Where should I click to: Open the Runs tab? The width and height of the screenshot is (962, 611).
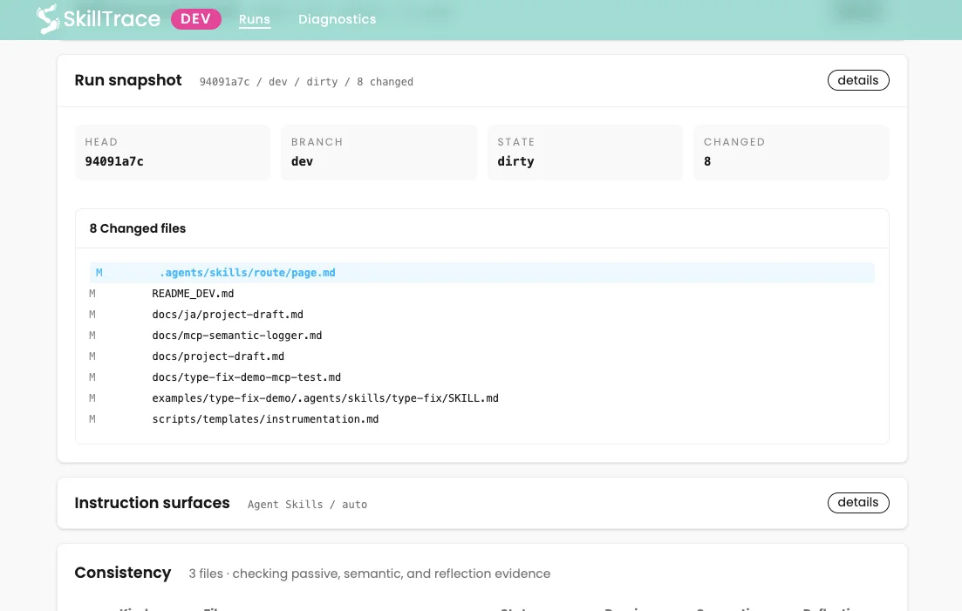click(255, 19)
